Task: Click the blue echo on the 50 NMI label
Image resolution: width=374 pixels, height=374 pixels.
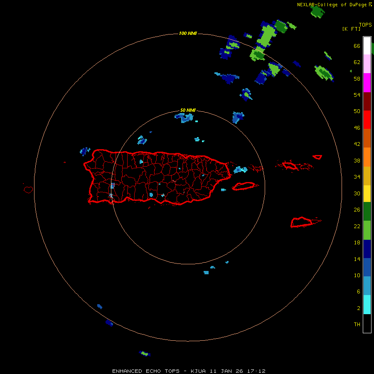Action: [184, 118]
